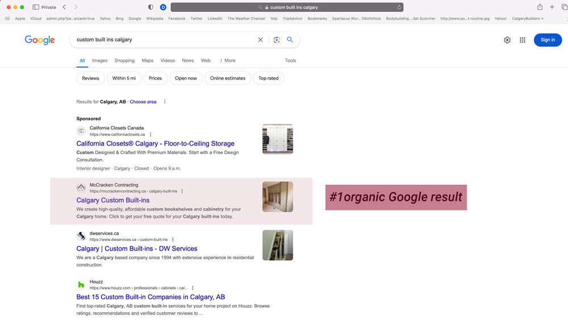
Task: Run search with the magnifying glass icon
Action: point(290,39)
